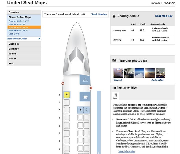This screenshot has width=180, height=154.
Task: Select the row 4 left single seat
Action: 67,118
